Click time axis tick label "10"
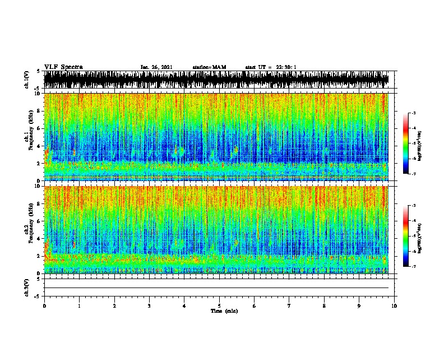The image size is (444, 343). pos(394,306)
